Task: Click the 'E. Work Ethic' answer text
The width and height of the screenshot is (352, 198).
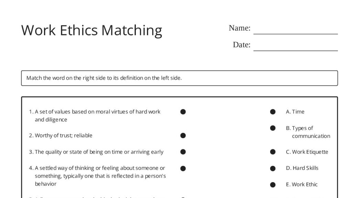Action: click(x=302, y=185)
